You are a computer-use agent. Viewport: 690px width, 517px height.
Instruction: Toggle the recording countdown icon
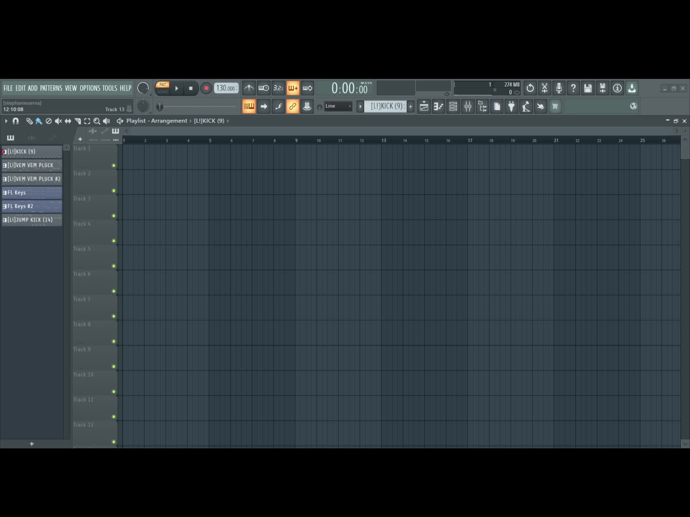[278, 88]
